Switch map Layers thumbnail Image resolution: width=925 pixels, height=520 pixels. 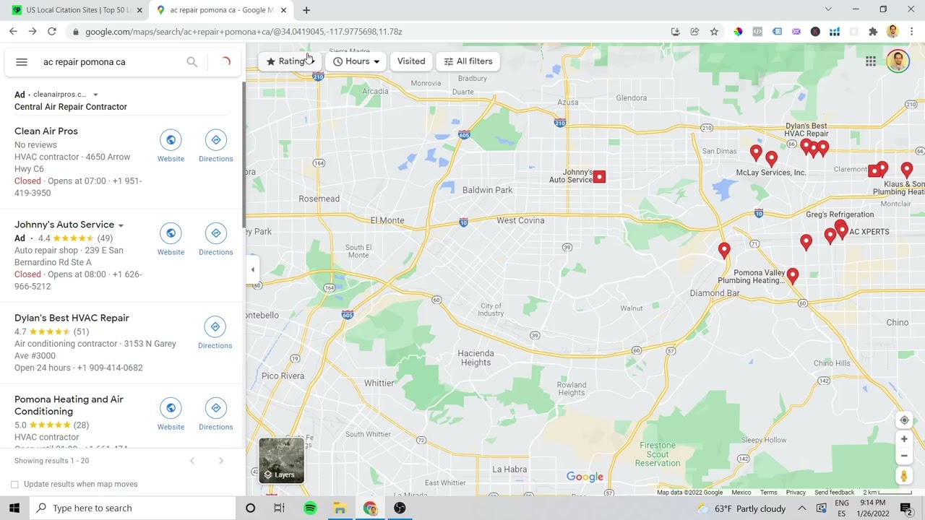(x=282, y=460)
